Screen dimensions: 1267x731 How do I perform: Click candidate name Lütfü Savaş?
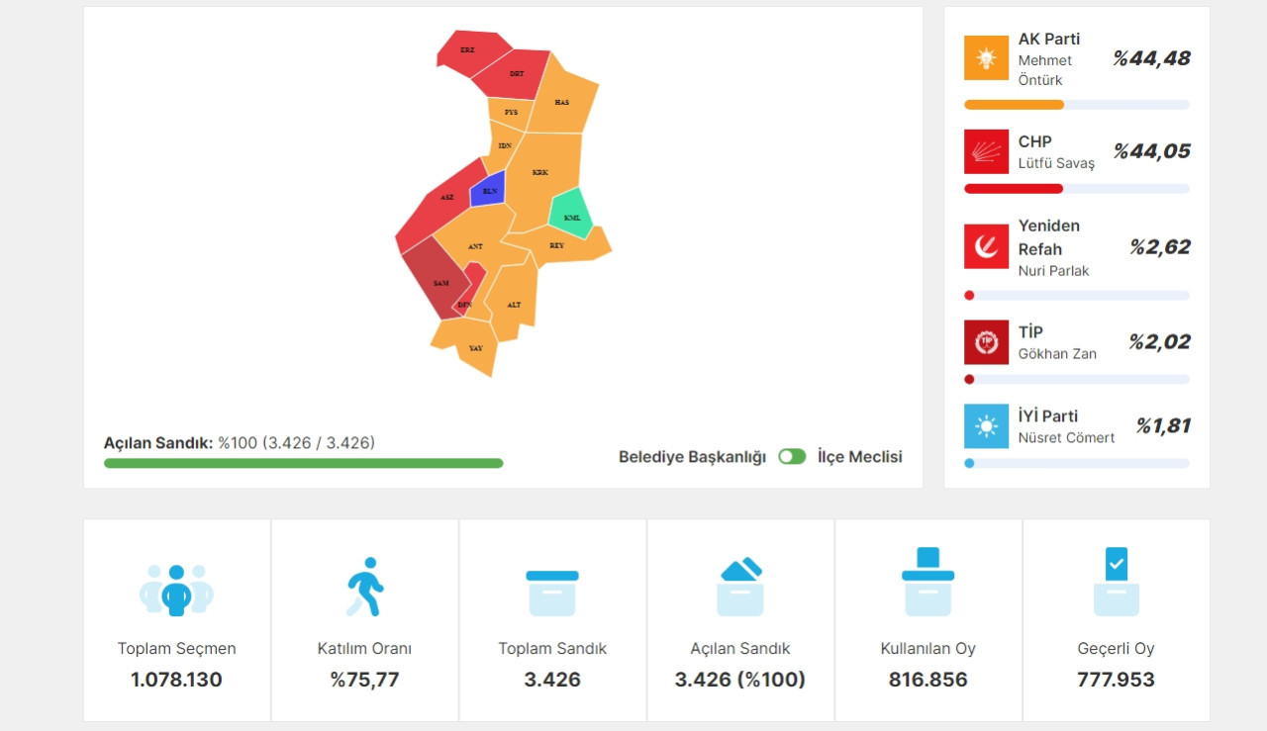1056,163
